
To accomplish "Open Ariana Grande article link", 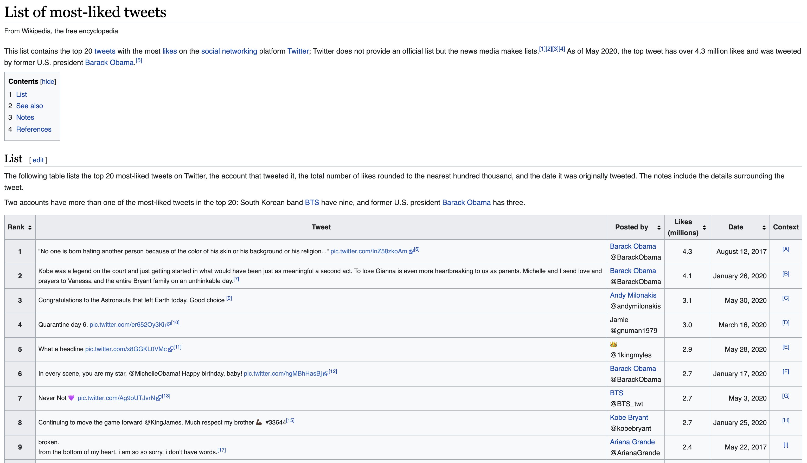I will click(x=632, y=442).
